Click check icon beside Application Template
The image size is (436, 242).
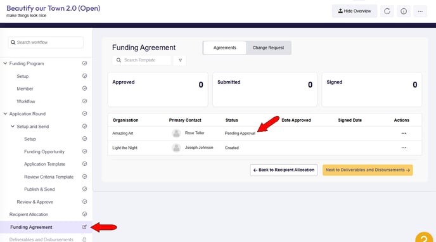pyautogui.click(x=84, y=164)
